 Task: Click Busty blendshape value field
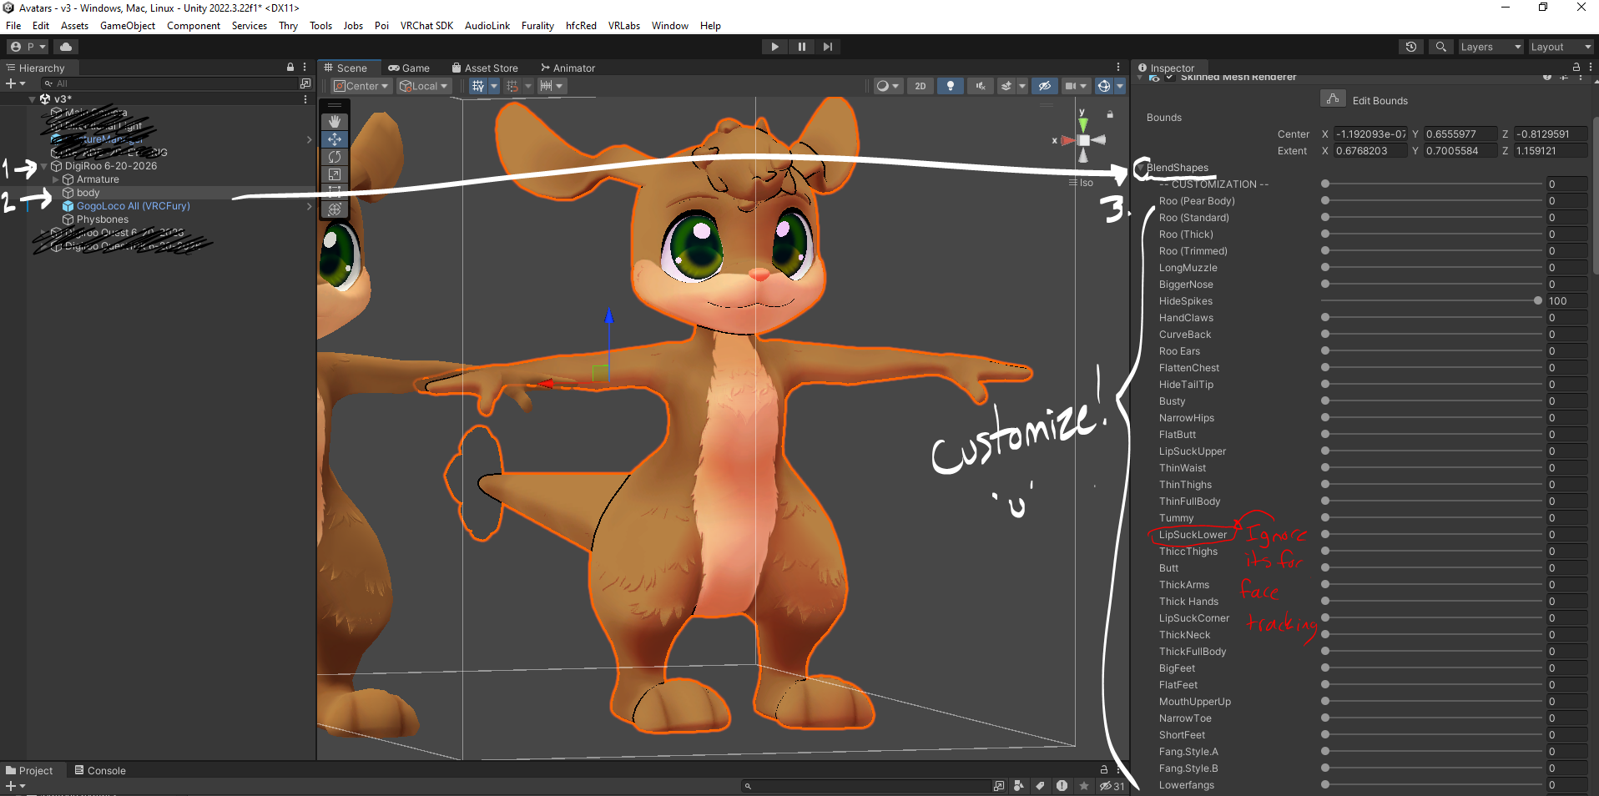pos(1566,401)
